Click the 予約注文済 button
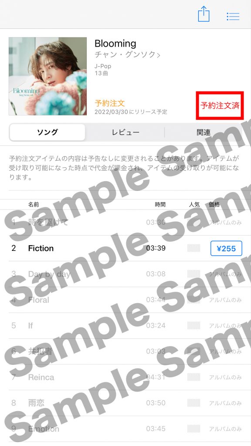Image resolution: width=251 pixels, height=446 pixels. (x=220, y=105)
